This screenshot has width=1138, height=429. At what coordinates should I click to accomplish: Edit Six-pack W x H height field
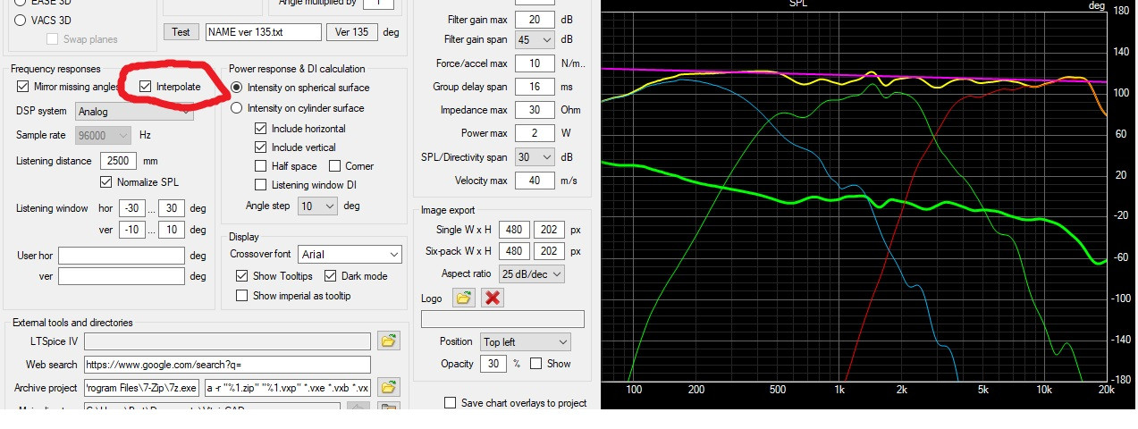click(549, 251)
